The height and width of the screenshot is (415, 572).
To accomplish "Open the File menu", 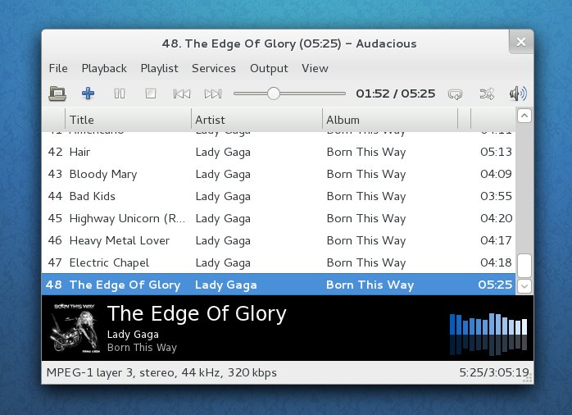I will coord(58,68).
